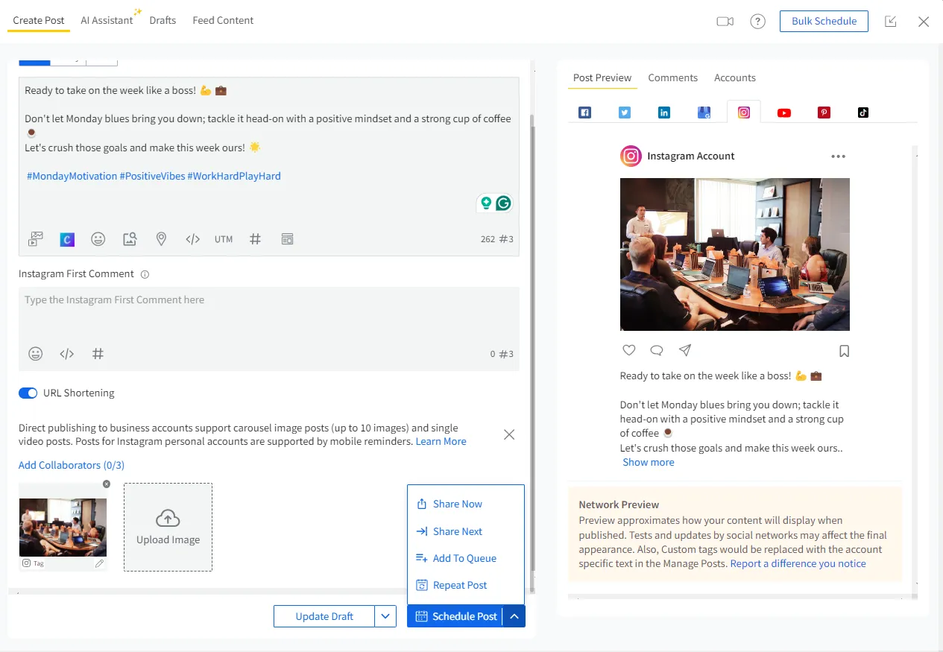The height and width of the screenshot is (652, 943).
Task: Disable the URL Shortening toggle
Action: click(x=28, y=393)
